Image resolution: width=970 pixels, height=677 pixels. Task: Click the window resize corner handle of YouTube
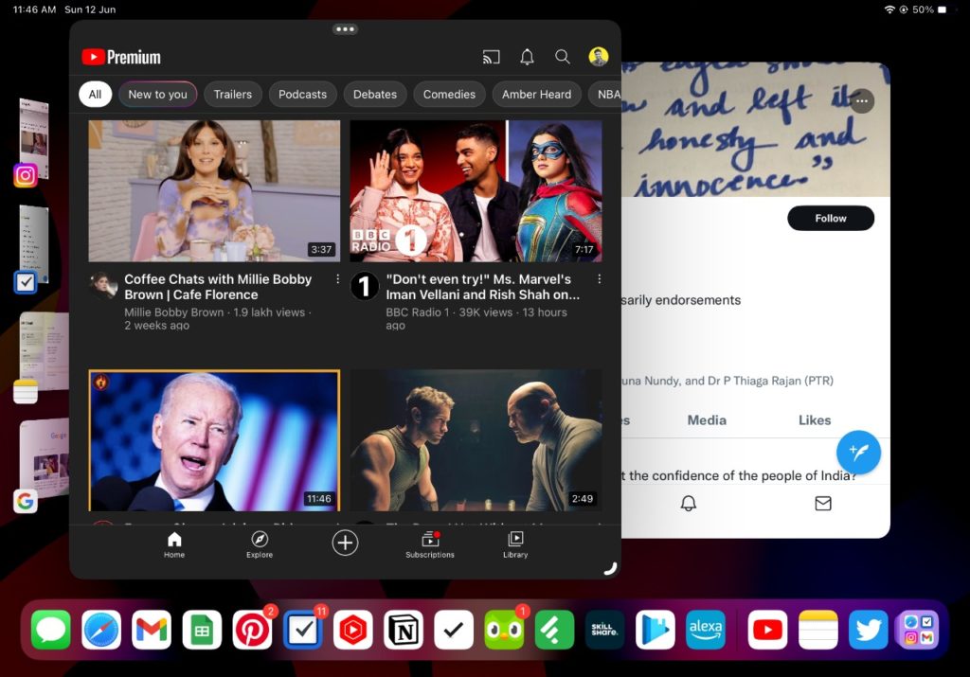[610, 568]
